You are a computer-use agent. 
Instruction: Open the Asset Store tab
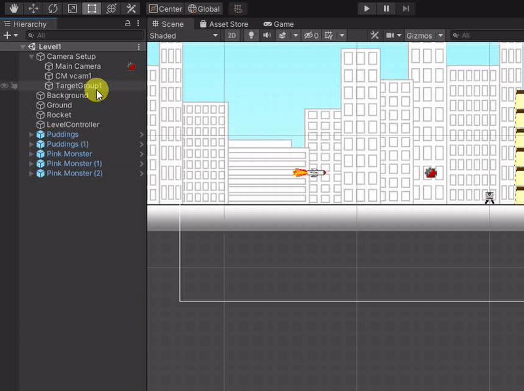coord(224,24)
